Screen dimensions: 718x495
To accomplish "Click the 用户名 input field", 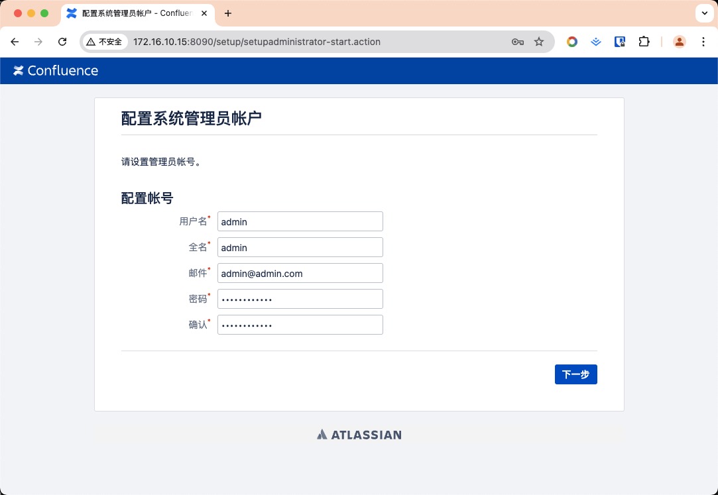I will point(300,221).
